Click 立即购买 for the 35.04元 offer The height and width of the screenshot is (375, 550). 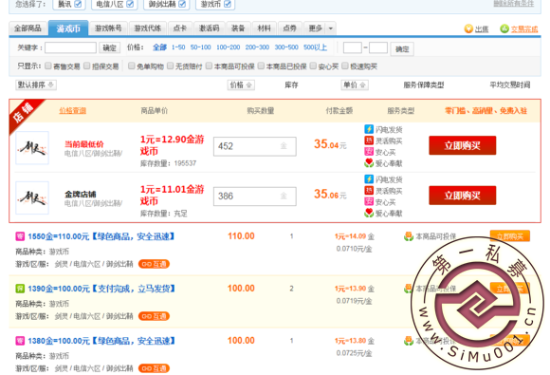[x=463, y=145]
